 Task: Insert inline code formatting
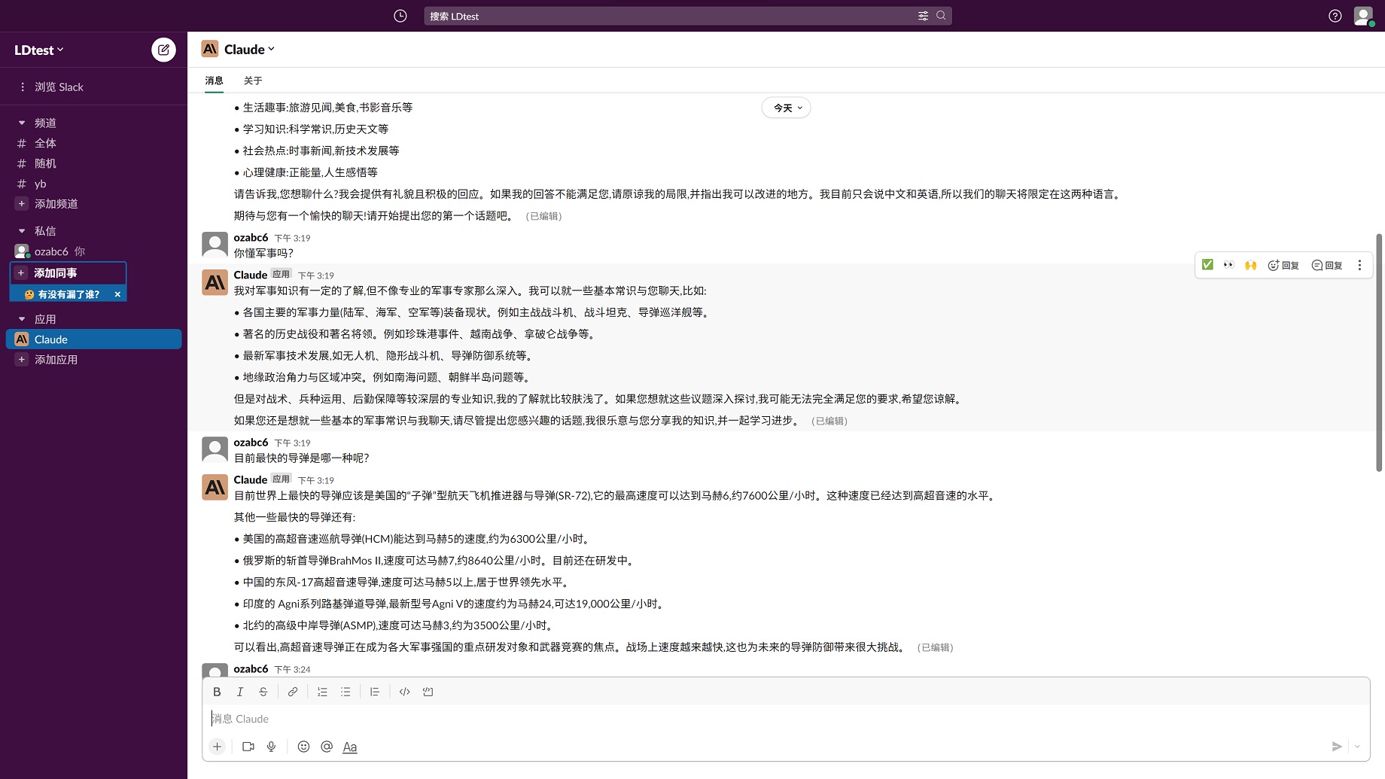[405, 692]
